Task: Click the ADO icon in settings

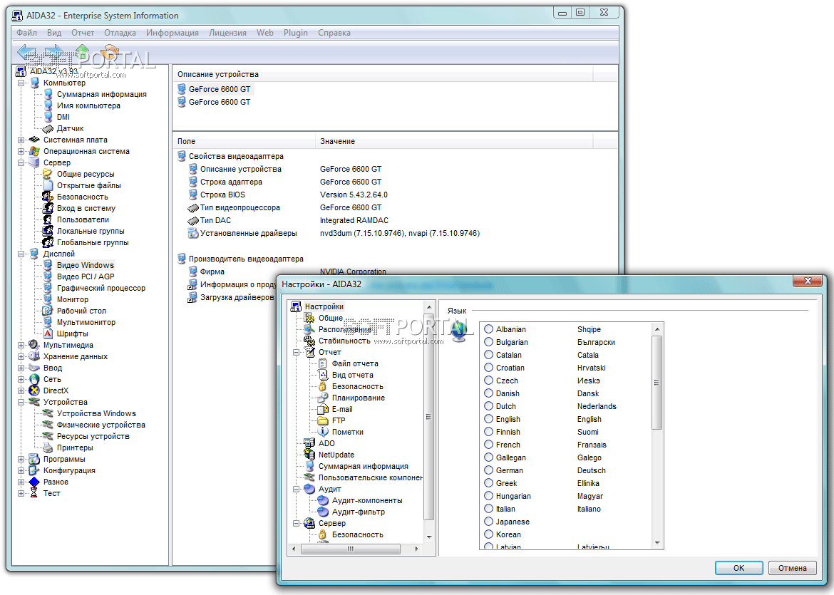Action: point(309,443)
